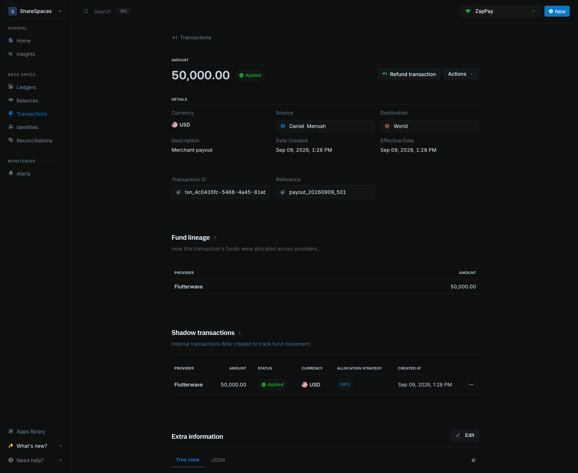Click the shadow transaction Applied badge
578x473 pixels.
272,385
